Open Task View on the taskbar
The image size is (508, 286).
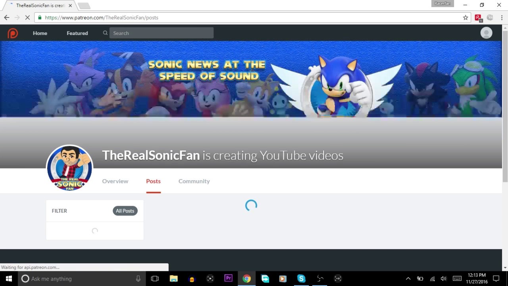[x=155, y=278]
